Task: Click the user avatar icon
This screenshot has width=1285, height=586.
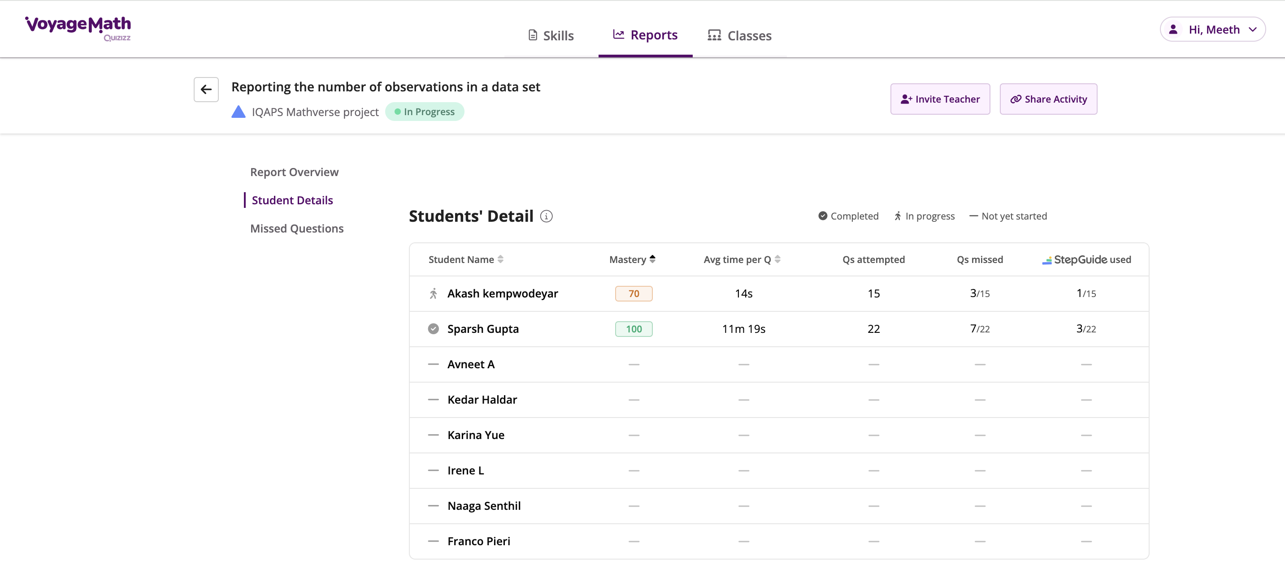Action: (1173, 30)
